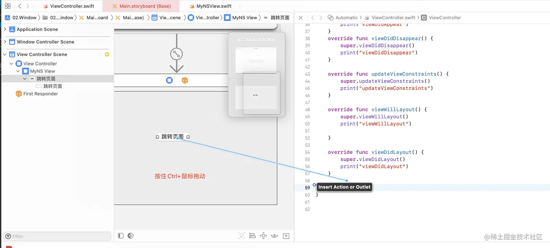
Task: Click the storyboard minimap thumbnail
Action: pos(256,75)
